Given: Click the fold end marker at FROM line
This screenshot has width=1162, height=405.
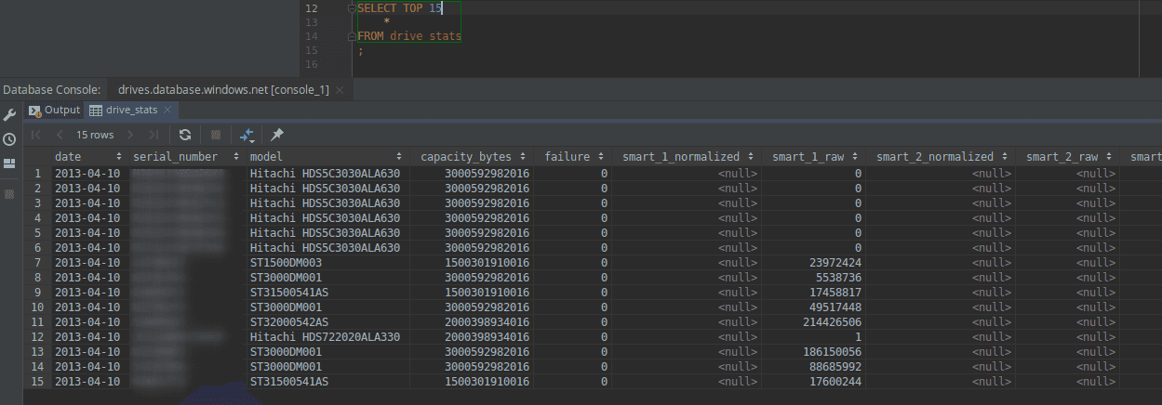Looking at the screenshot, I should tap(352, 36).
